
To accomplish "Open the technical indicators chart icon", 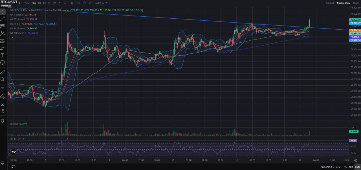I will point(66,3).
